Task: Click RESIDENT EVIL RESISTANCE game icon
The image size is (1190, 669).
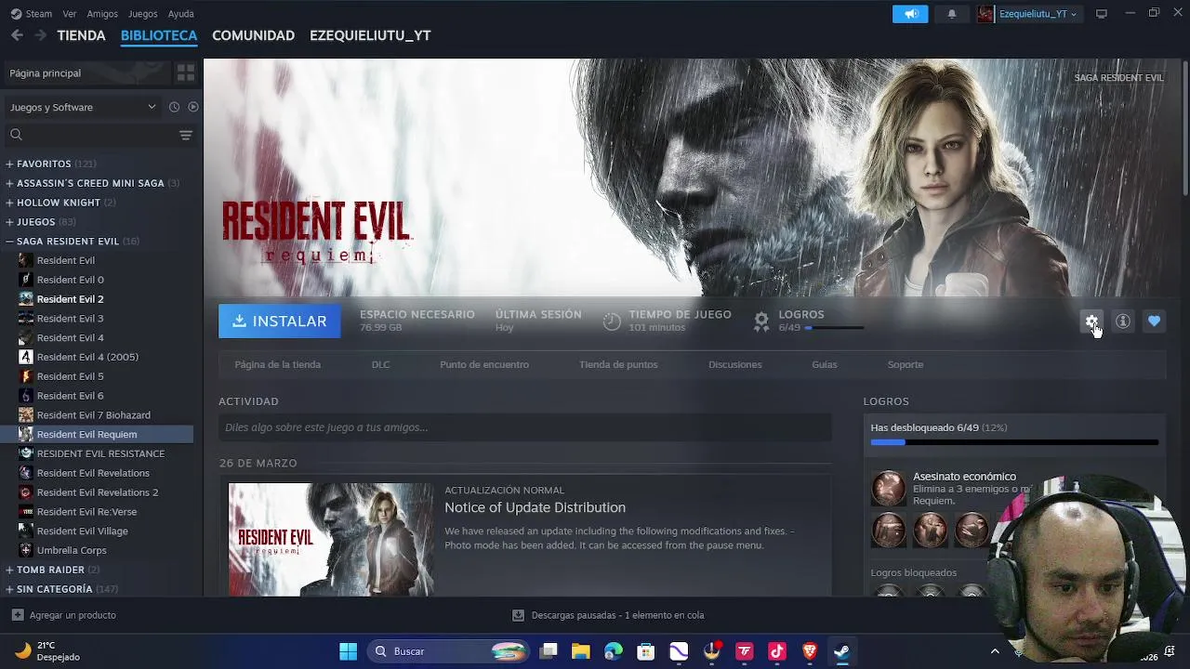Action: tap(26, 453)
